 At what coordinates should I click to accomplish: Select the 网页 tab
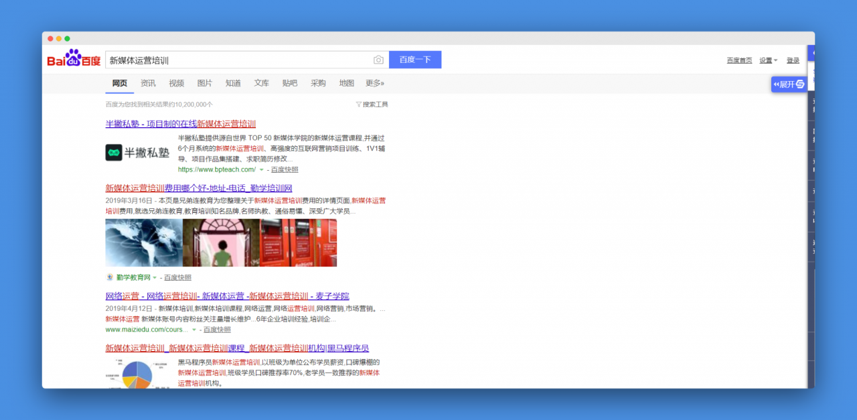(x=120, y=83)
